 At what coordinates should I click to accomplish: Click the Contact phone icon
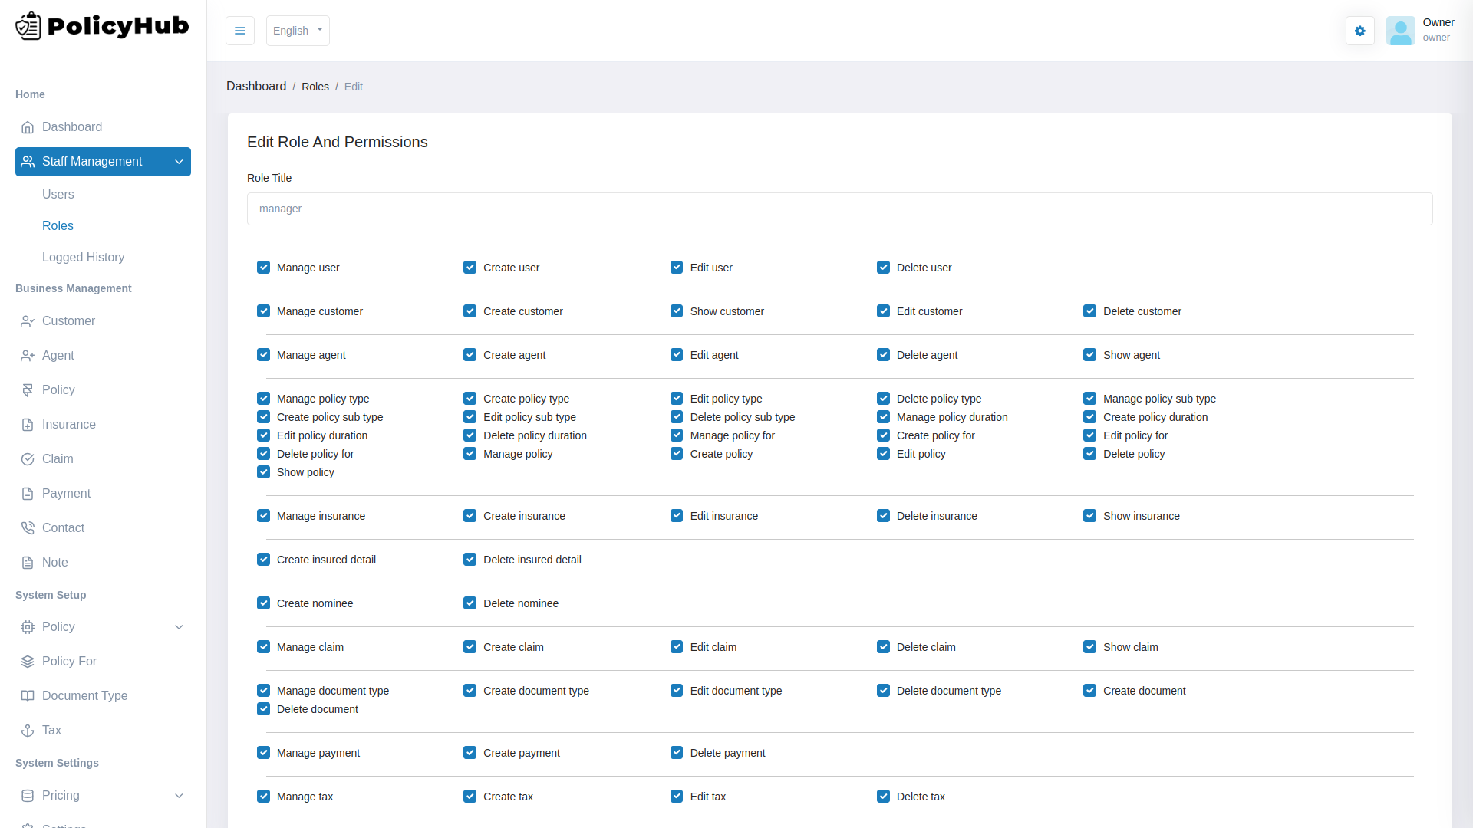pos(28,527)
